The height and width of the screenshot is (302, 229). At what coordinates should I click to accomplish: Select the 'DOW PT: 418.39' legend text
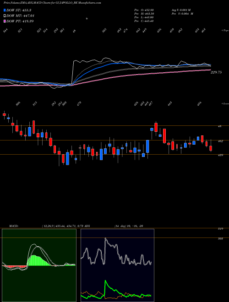(20, 21)
